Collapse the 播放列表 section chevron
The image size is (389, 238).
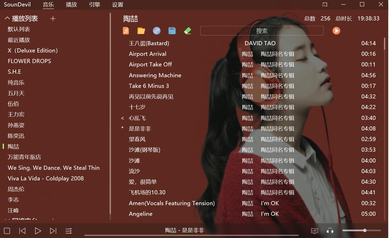[x=7, y=18]
